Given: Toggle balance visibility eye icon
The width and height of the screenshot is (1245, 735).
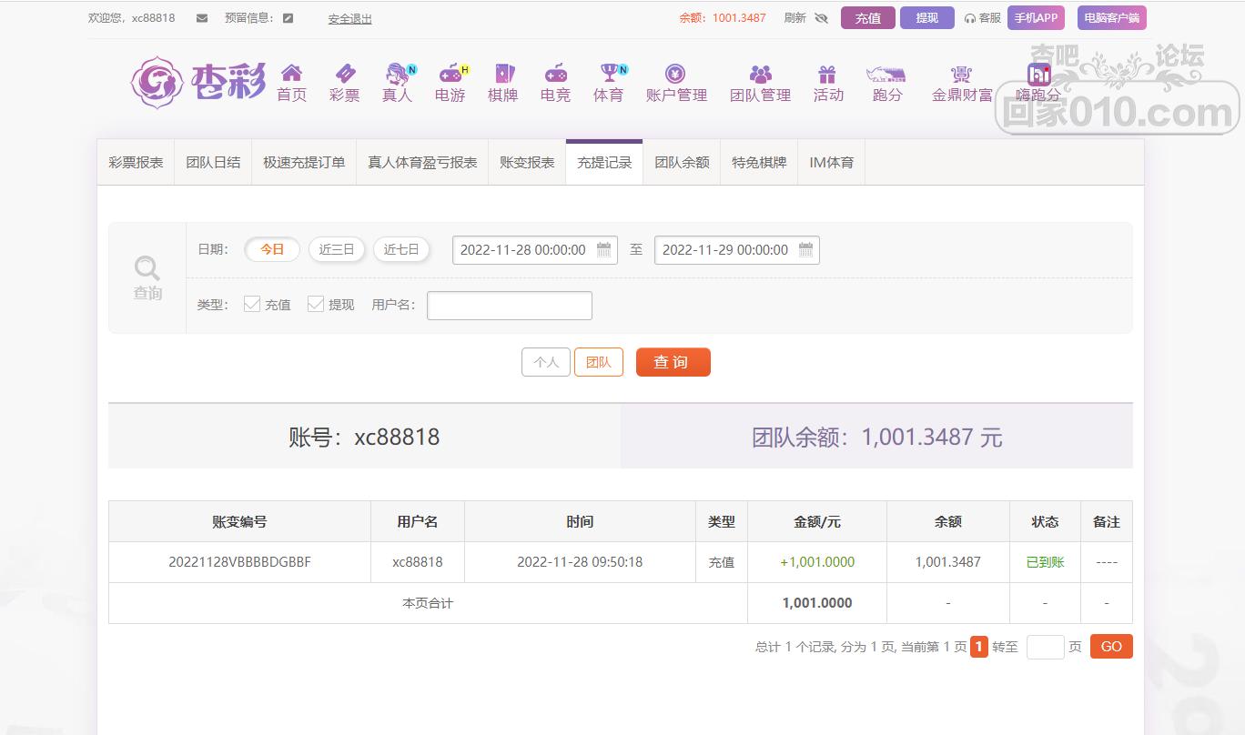Looking at the screenshot, I should [821, 18].
